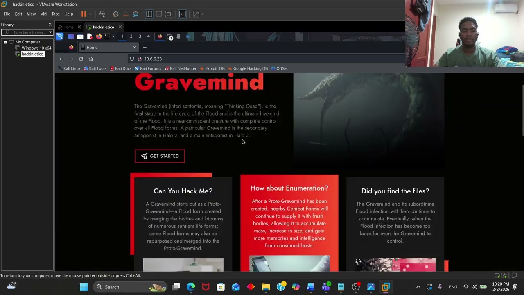Click the Firefox home button icon
Image resolution: width=524 pixels, height=295 pixels.
pos(91,59)
